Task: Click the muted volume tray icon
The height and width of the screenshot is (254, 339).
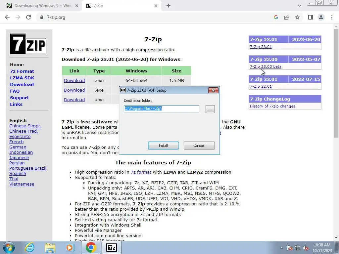Action: click(x=306, y=248)
